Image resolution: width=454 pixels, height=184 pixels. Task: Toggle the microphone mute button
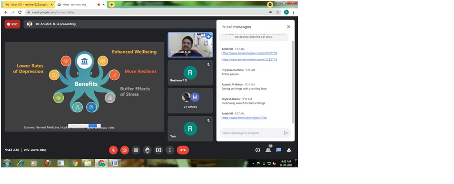[x=113, y=150]
